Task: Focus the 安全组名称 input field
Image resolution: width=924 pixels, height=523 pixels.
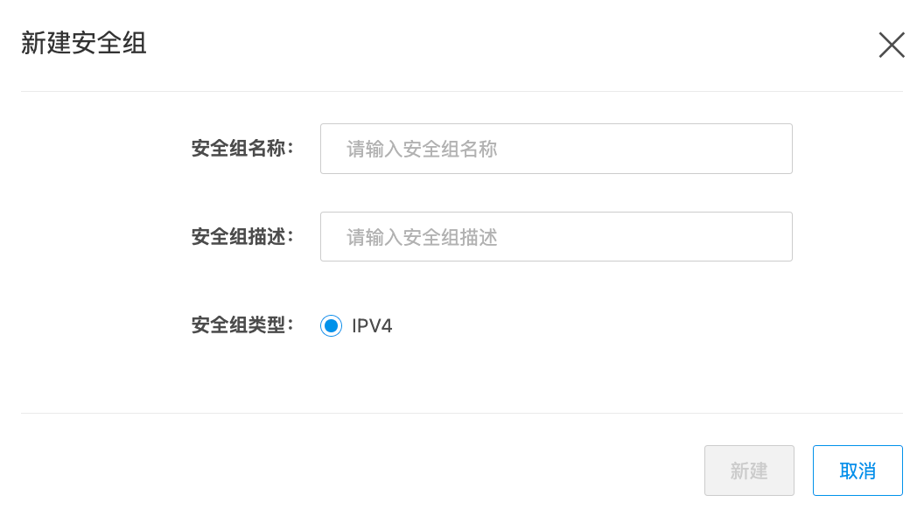Action: [556, 149]
